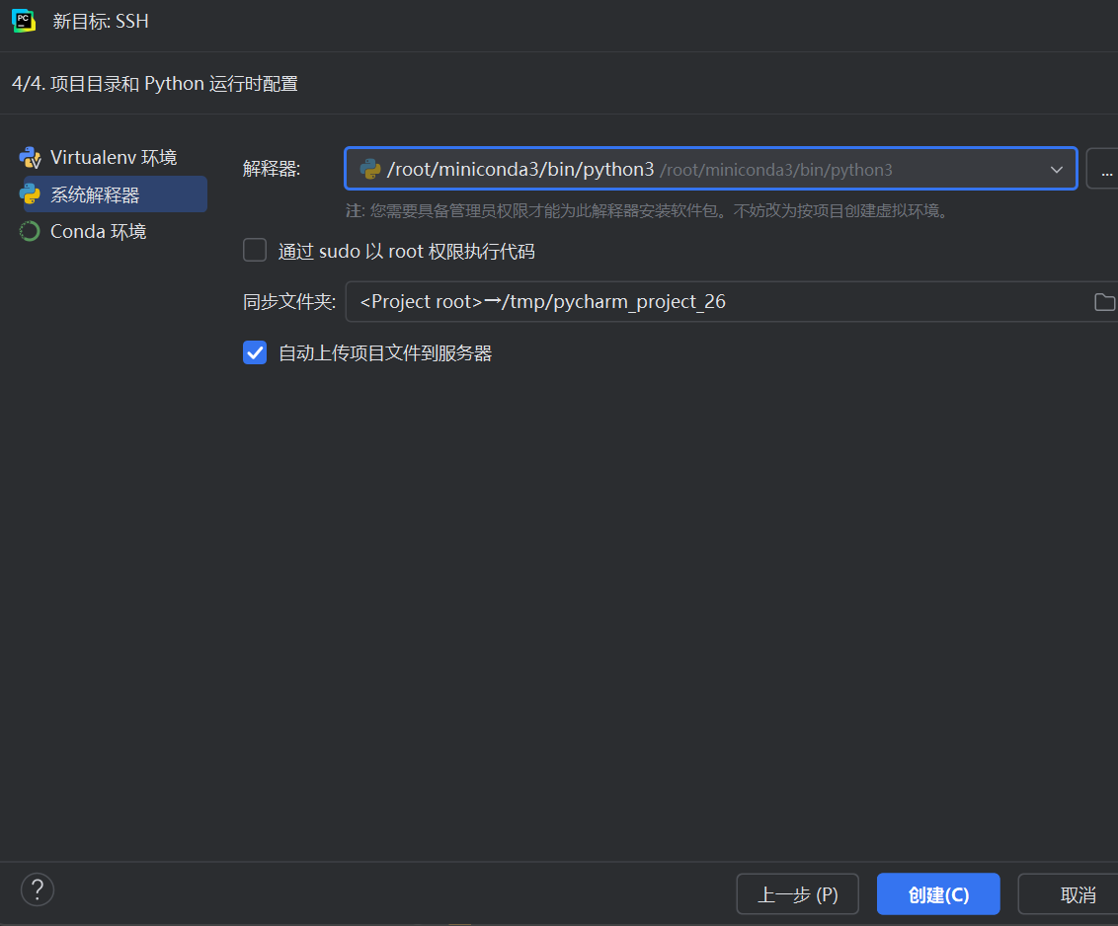Uncheck 自动上传项目文件到服务器 checkbox
The width and height of the screenshot is (1118, 926).
coord(255,352)
